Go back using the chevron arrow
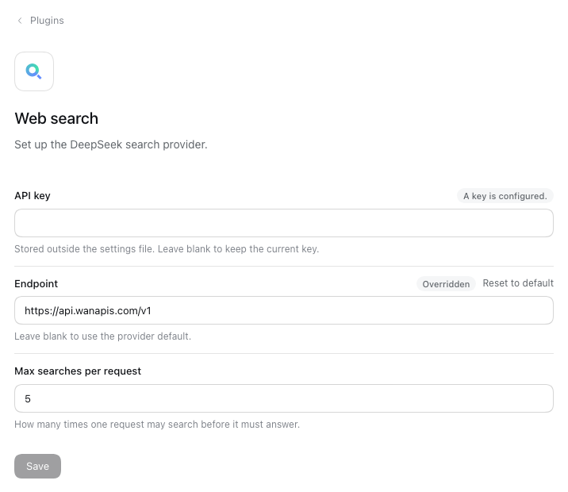568x492 pixels. (x=20, y=21)
